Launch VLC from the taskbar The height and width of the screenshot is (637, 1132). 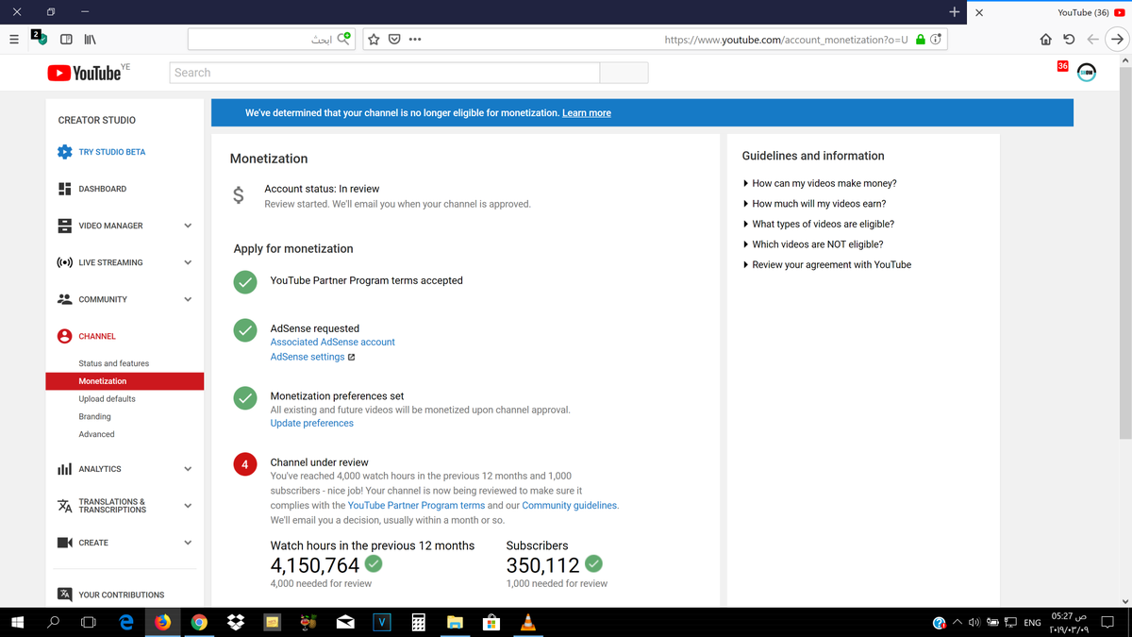click(528, 623)
